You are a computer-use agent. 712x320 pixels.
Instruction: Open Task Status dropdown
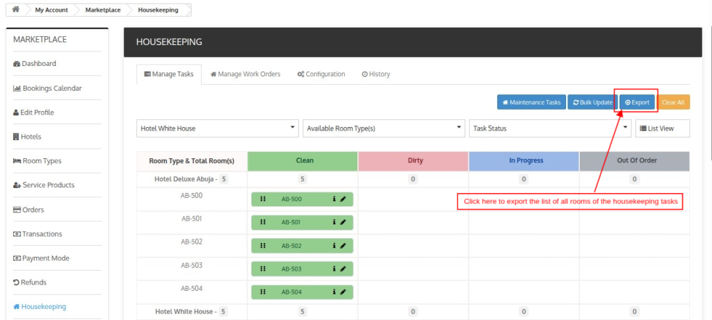coord(551,128)
